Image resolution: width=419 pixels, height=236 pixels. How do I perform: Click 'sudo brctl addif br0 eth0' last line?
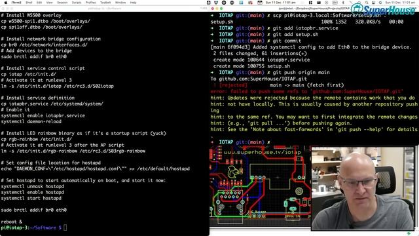pyautogui.click(x=33, y=210)
